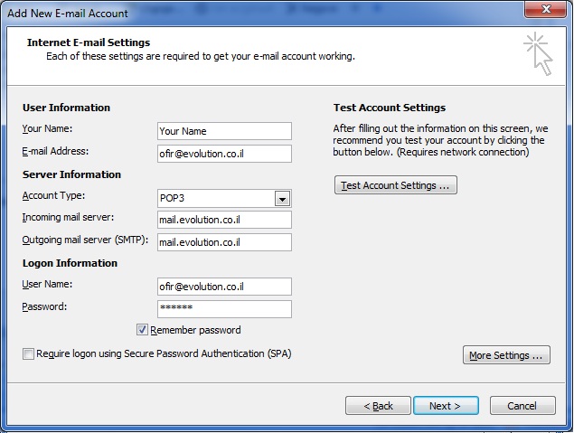This screenshot has width=574, height=433.
Task: Click the Outgoing mail server (SMTP) field
Action: 224,242
